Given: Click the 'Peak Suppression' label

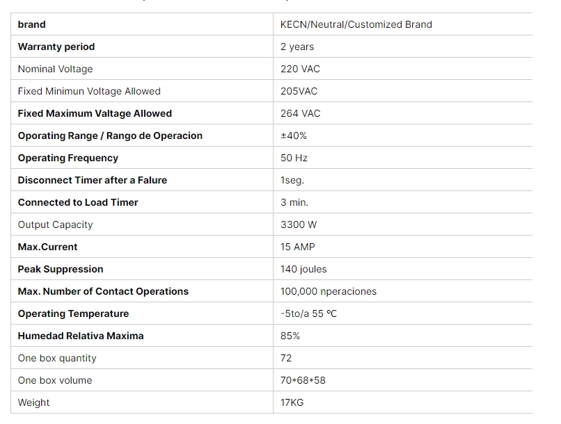Looking at the screenshot, I should (61, 269).
